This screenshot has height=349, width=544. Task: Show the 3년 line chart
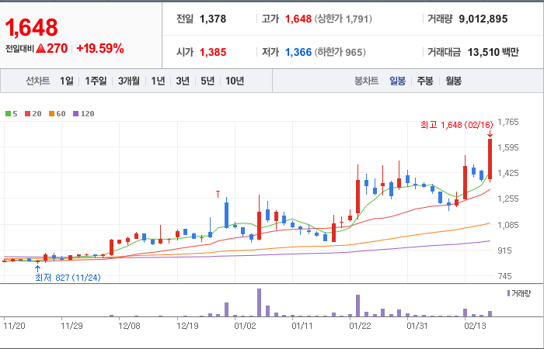[183, 81]
